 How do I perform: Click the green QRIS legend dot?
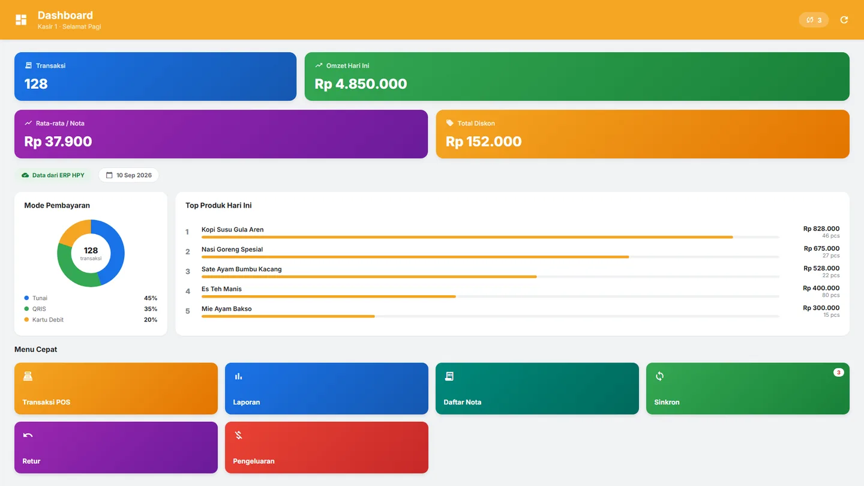coord(26,309)
